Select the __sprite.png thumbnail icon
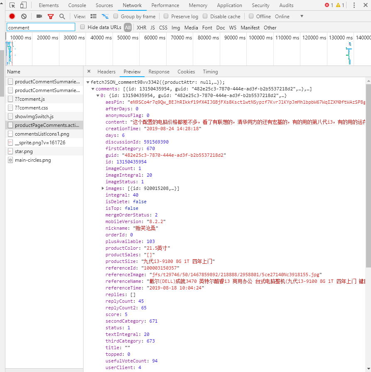The width and height of the screenshot is (371, 372). coord(10,143)
